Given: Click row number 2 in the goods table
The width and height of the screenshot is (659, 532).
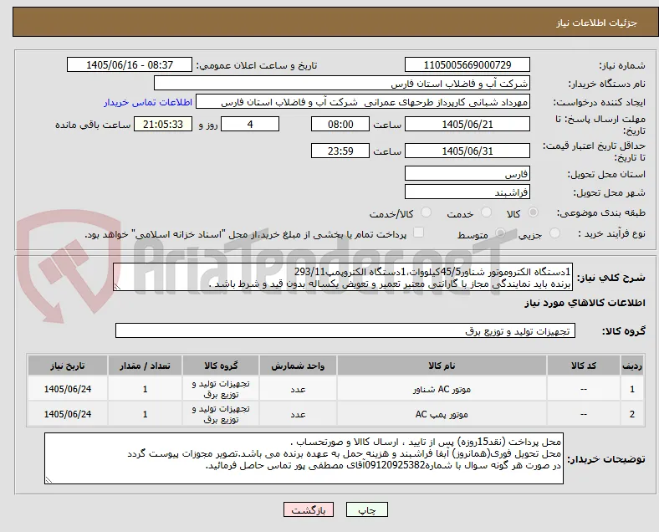Looking at the screenshot, I should tap(631, 414).
